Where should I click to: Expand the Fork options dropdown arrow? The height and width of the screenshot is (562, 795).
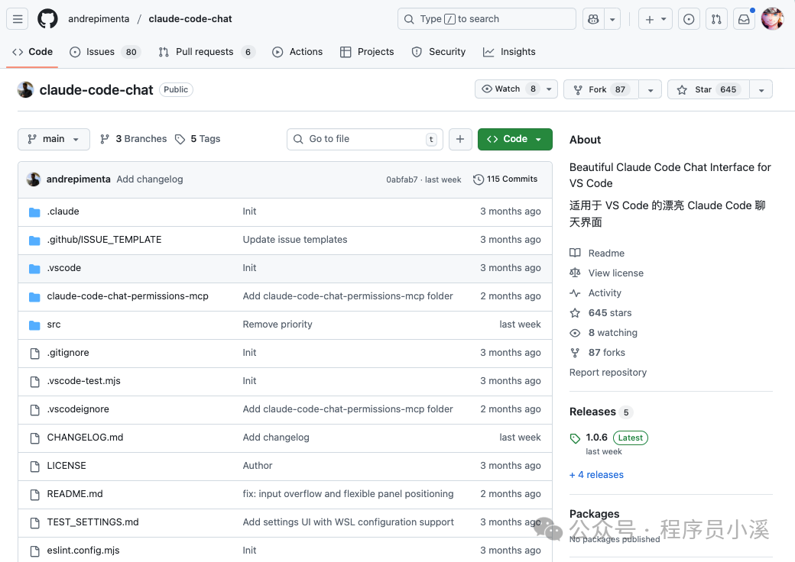point(650,89)
